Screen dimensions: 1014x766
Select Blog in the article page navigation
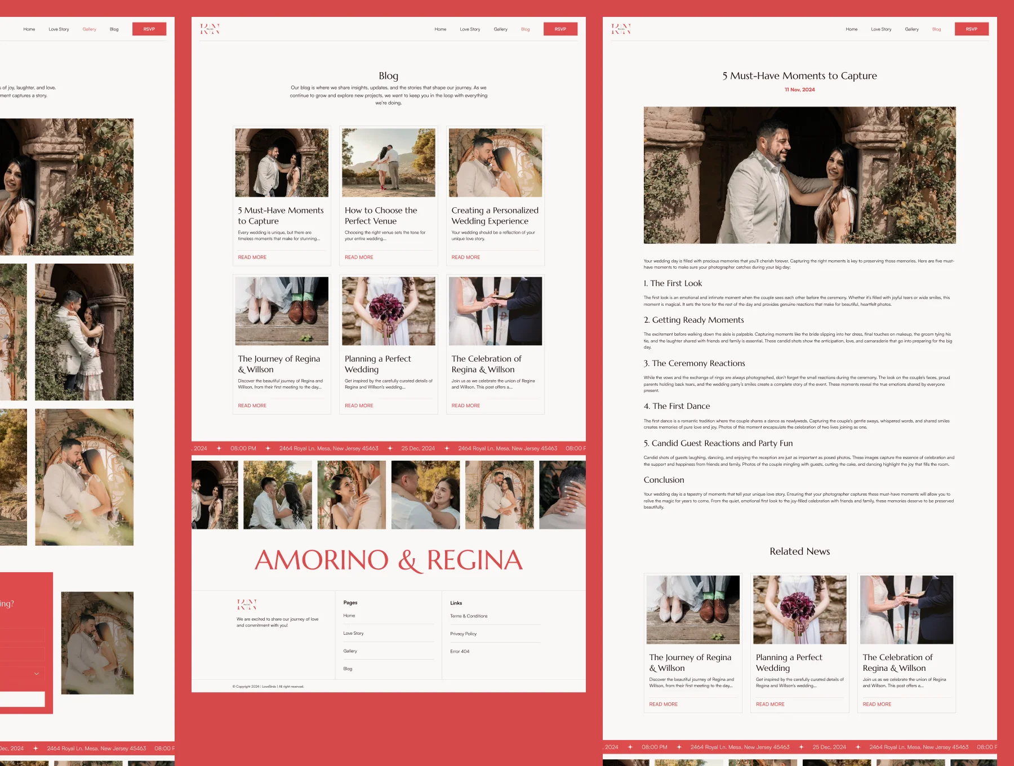pyautogui.click(x=936, y=29)
